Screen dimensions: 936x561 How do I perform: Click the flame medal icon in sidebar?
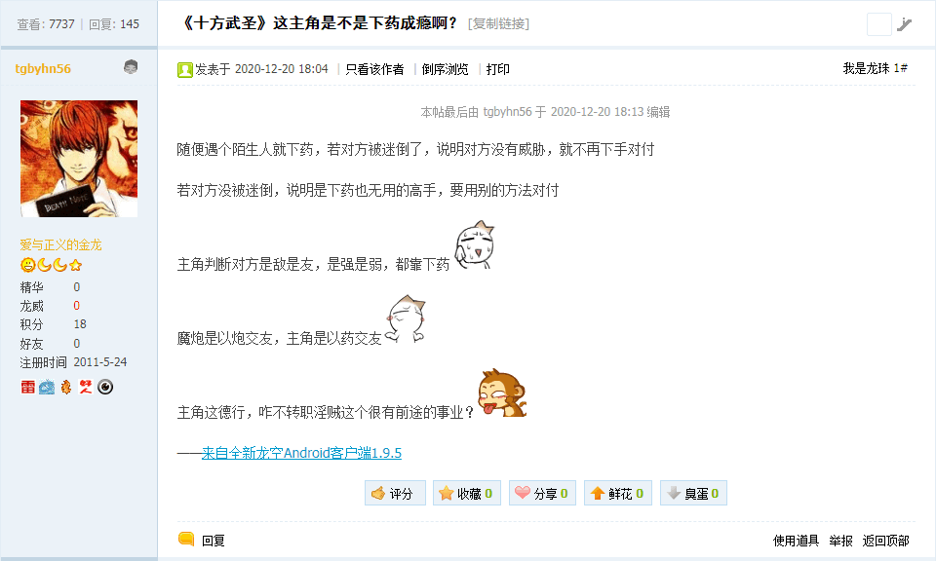[66, 387]
